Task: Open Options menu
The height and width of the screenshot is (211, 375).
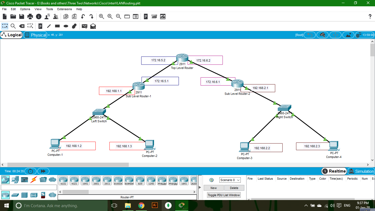Action: [25, 9]
